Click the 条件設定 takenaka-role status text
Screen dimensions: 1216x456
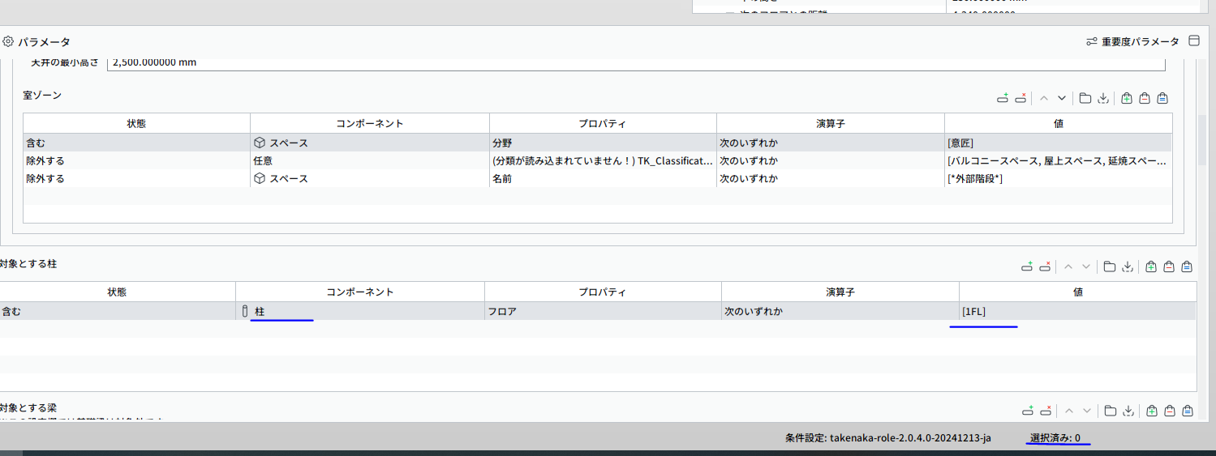click(888, 438)
